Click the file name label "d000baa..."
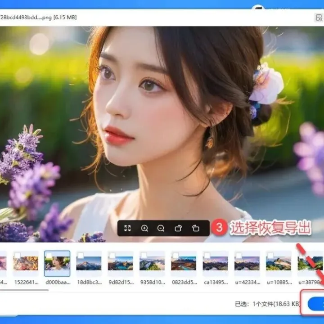The height and width of the screenshot is (324, 324). point(58,282)
